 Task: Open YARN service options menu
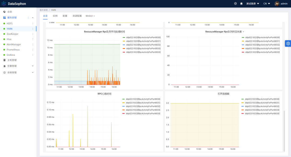click(x=33, y=29)
